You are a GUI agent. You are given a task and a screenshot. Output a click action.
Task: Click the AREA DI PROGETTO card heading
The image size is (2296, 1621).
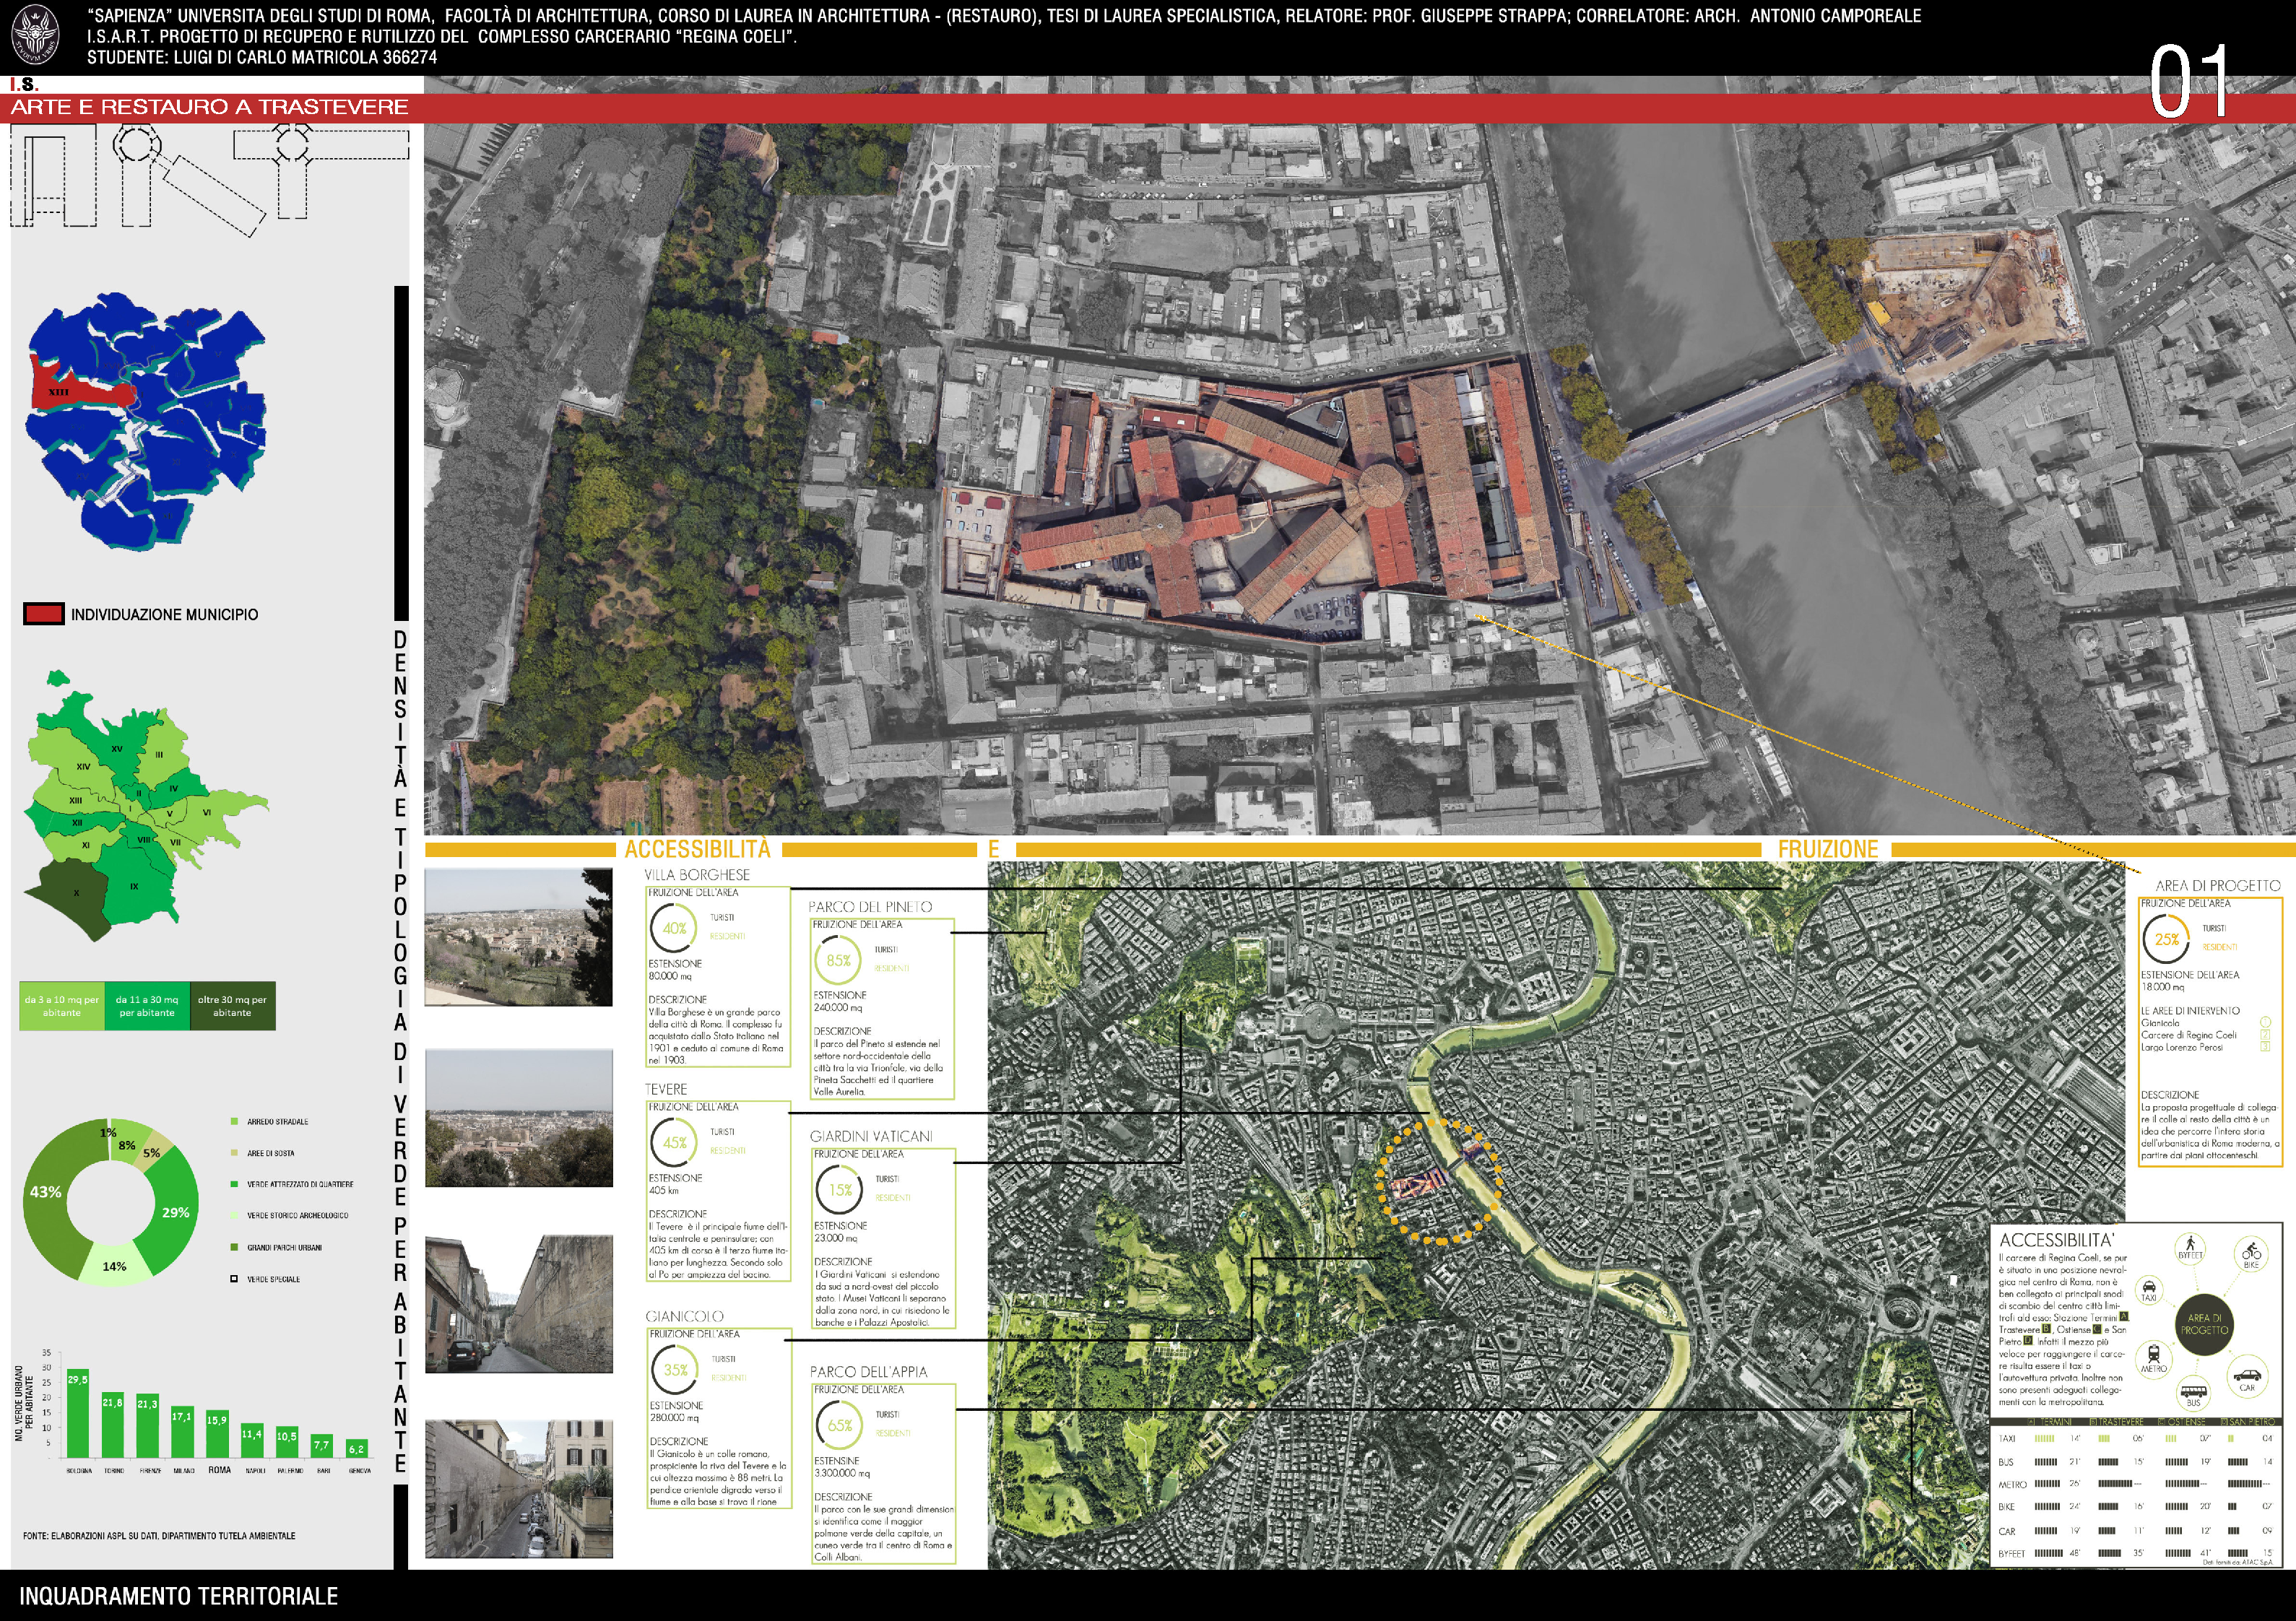pos(2218,886)
